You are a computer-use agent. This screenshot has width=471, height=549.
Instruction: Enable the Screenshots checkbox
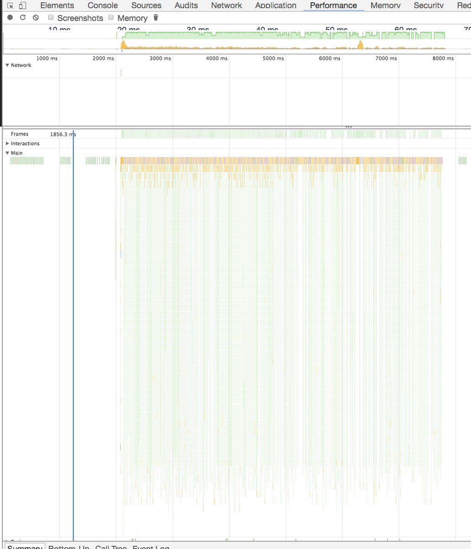tap(51, 17)
